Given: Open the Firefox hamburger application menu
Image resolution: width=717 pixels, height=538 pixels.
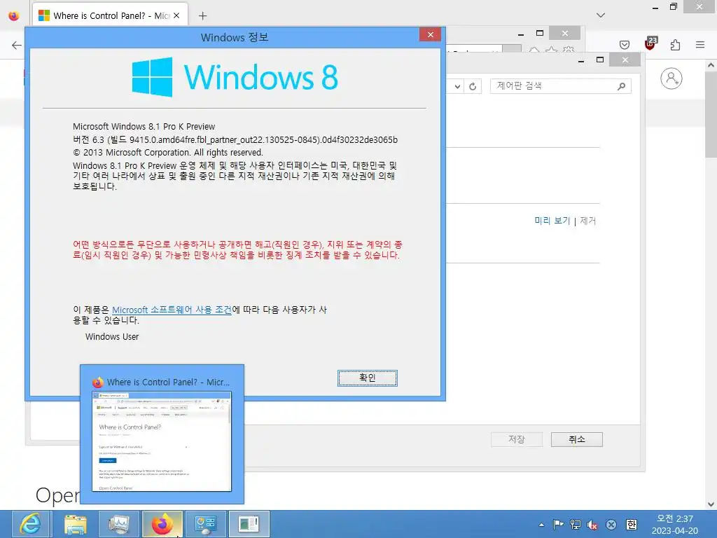Looking at the screenshot, I should [700, 45].
